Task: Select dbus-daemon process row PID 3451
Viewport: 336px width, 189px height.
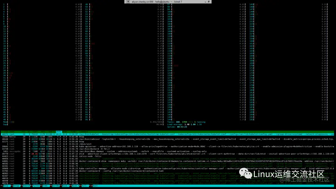Action: click(168, 151)
